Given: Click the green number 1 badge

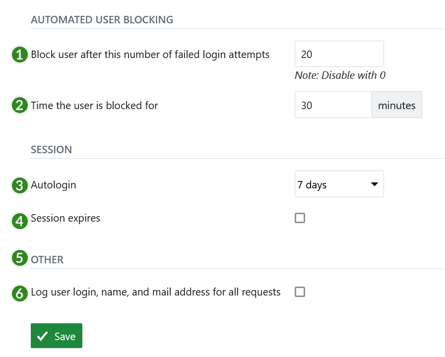Looking at the screenshot, I should pos(19,55).
